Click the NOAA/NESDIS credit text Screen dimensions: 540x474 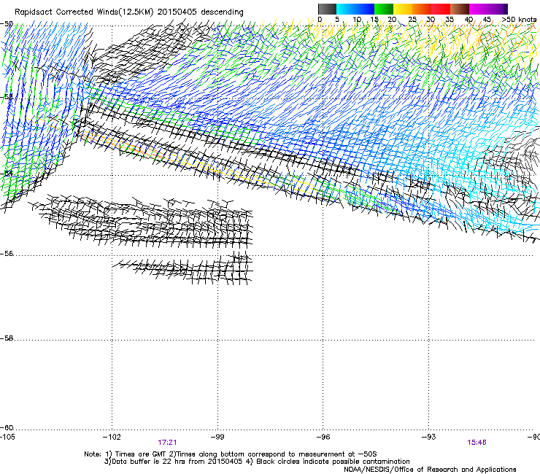[x=430, y=470]
